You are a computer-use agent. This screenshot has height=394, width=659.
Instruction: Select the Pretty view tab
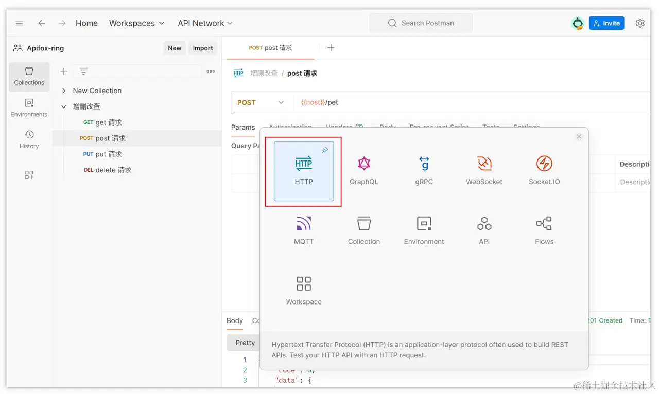245,343
